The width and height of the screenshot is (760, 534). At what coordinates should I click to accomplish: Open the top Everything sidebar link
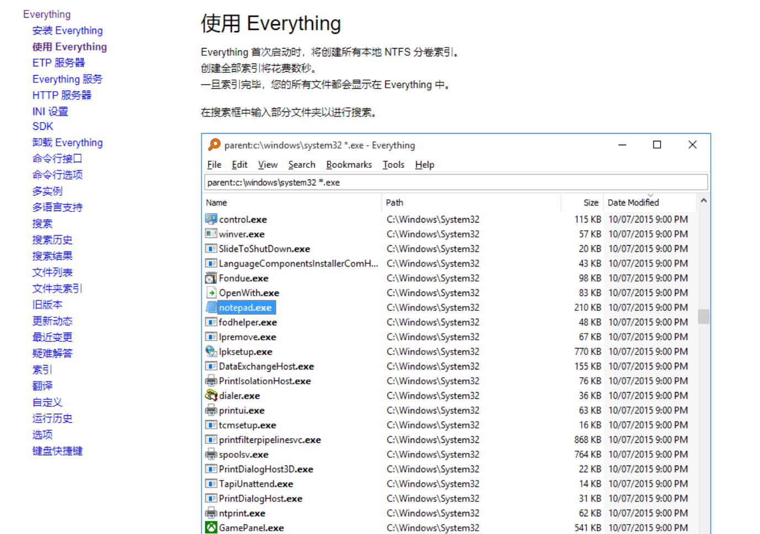[x=47, y=14]
